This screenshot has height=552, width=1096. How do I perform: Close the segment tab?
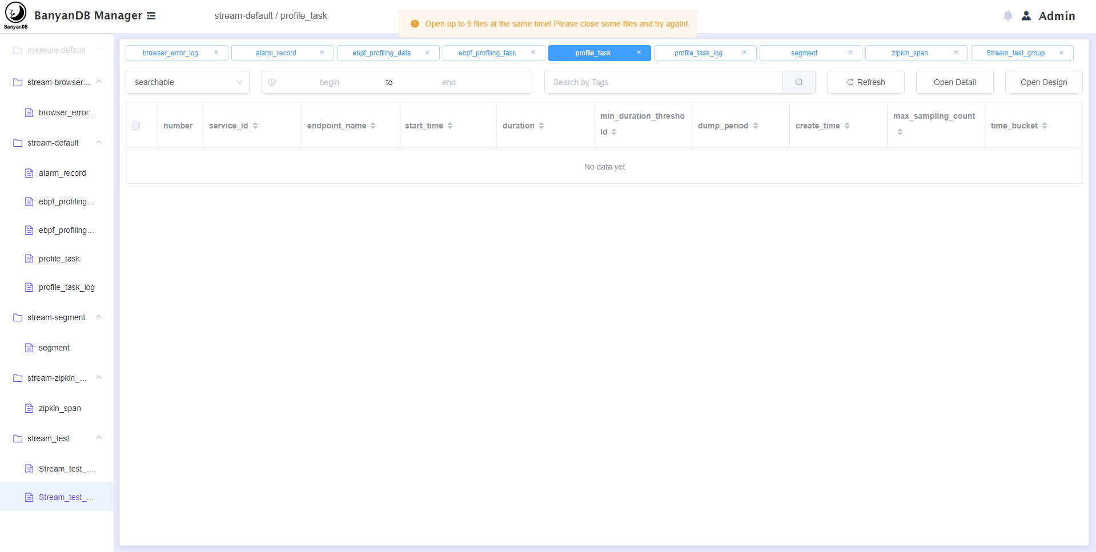point(850,53)
